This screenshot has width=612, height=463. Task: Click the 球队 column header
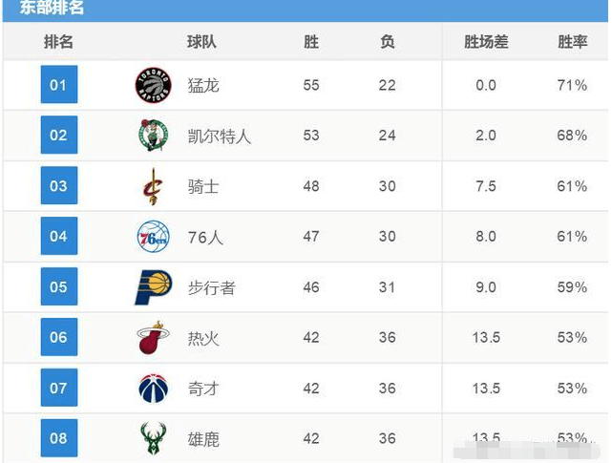coord(201,42)
